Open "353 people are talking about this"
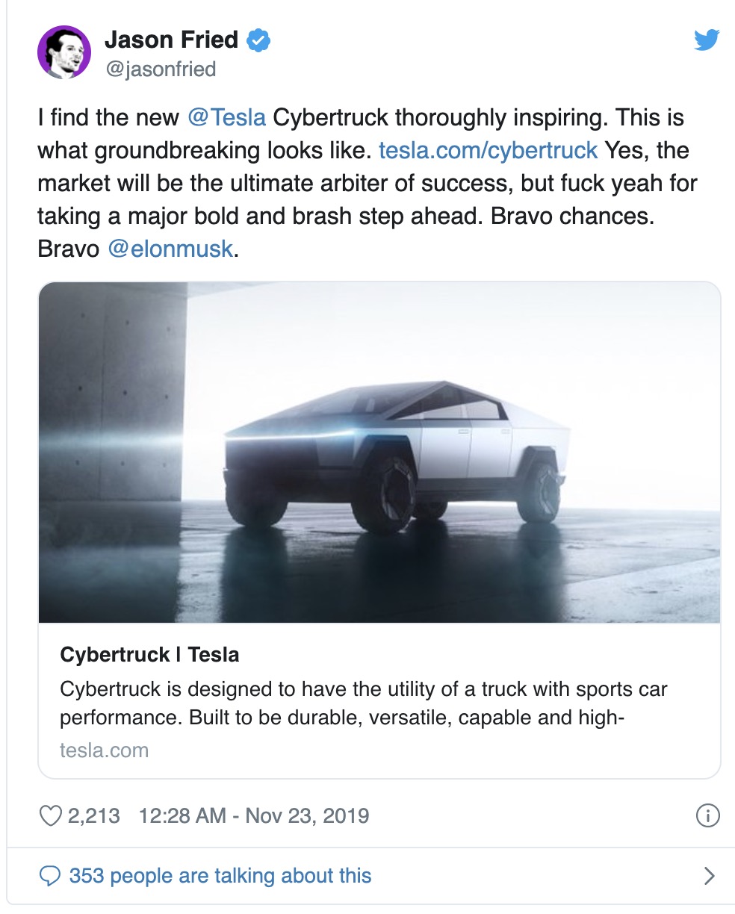Viewport: 735px width, 914px height. pos(220,876)
